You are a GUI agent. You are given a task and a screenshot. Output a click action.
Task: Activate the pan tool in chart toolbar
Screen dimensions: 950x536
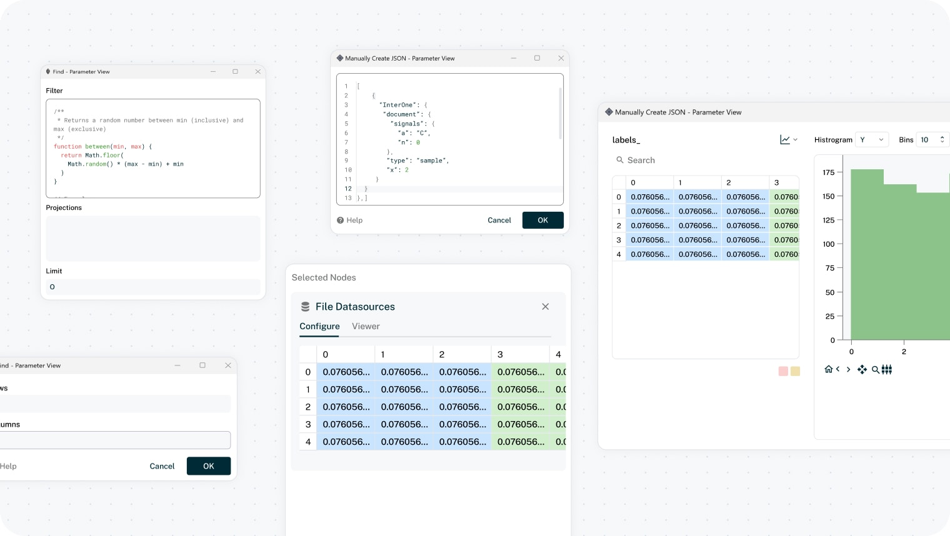click(x=862, y=369)
